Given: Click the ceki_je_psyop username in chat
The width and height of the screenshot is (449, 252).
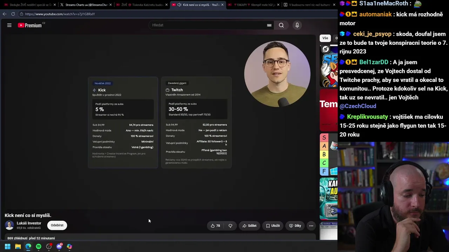Looking at the screenshot, I should 372,34.
